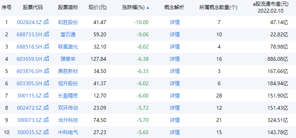Click the 股票代码 column header
Viewport: 296px width, 138px height.
pos(33,8)
